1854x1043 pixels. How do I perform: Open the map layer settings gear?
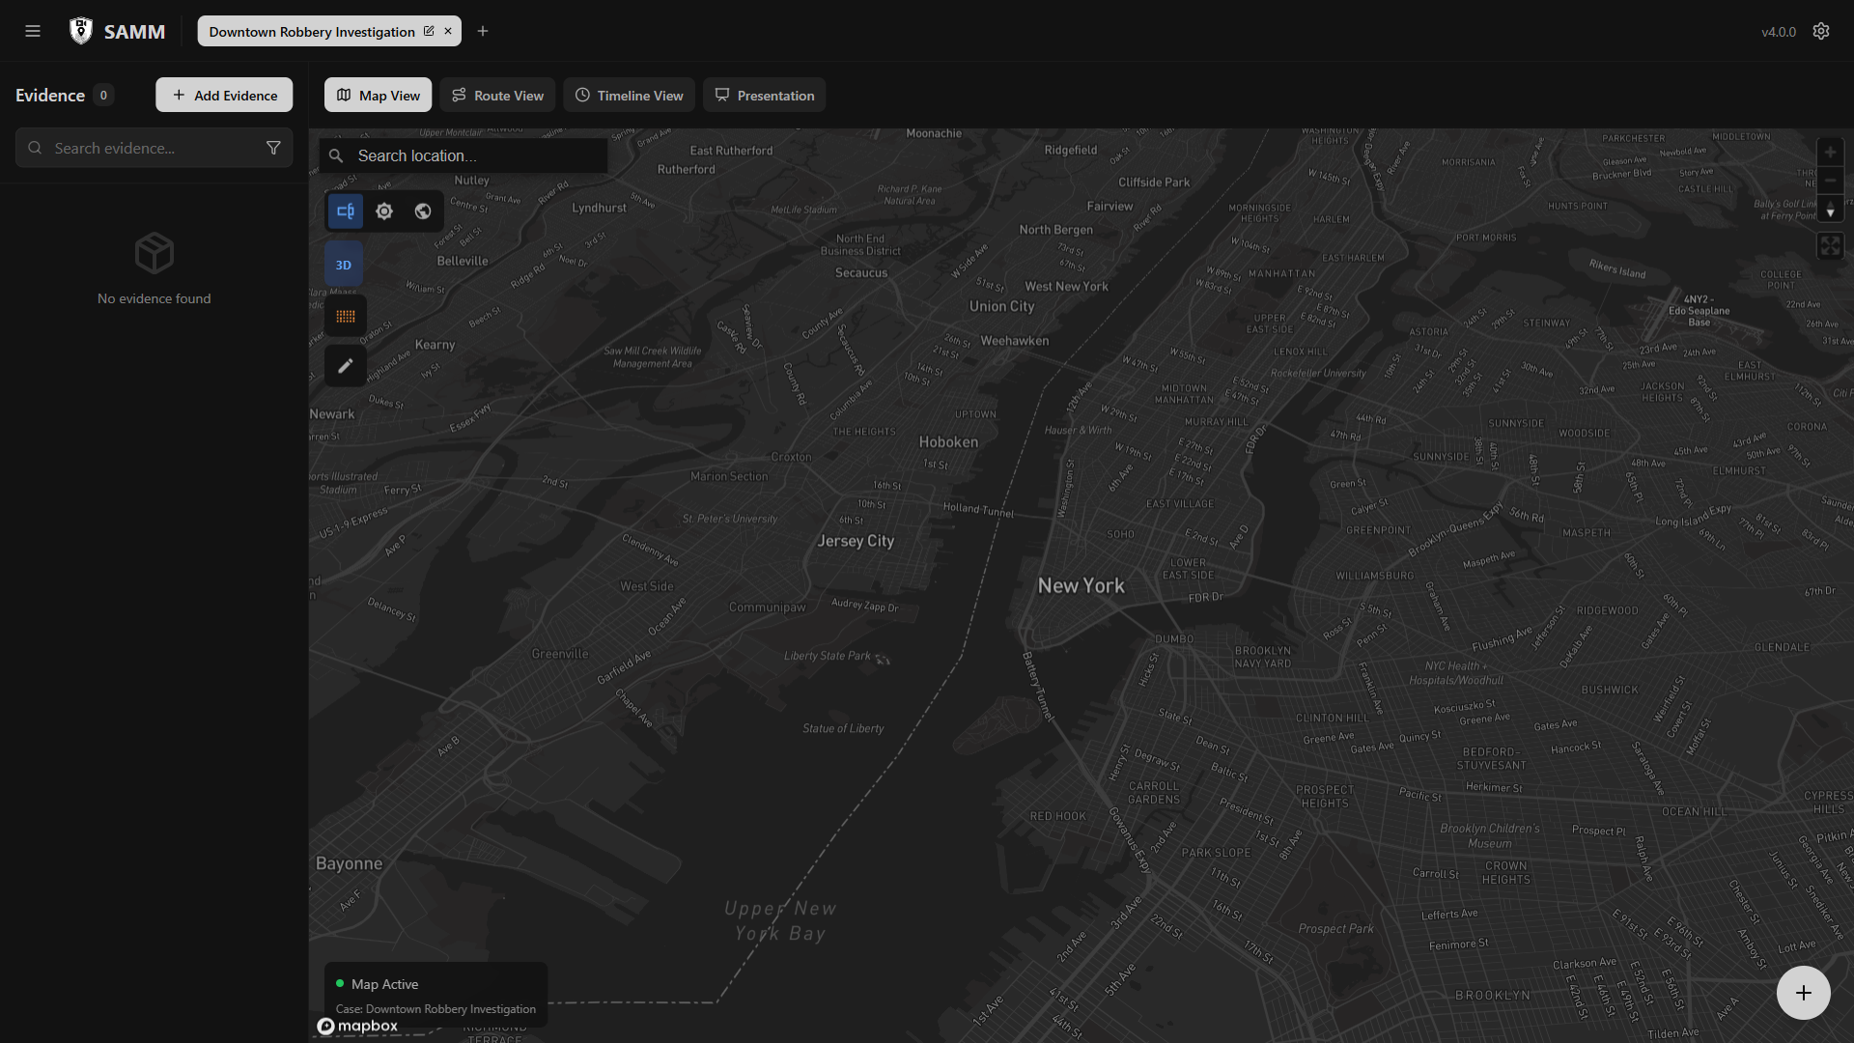point(383,211)
